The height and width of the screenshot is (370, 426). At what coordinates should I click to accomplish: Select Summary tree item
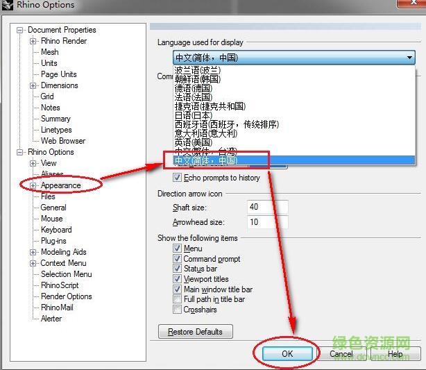click(x=56, y=119)
